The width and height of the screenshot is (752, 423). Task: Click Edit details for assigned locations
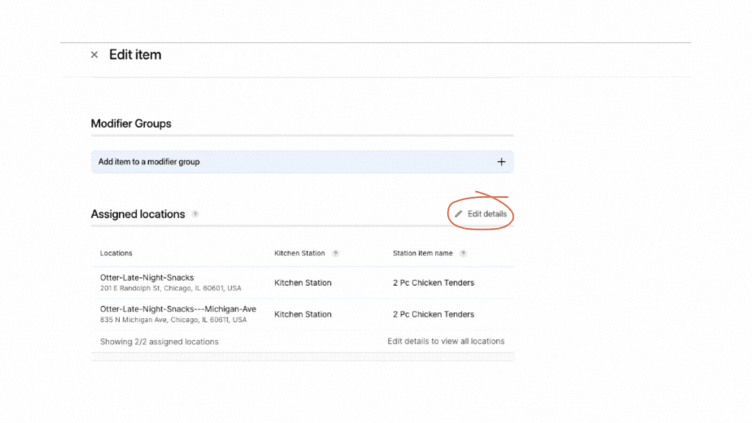click(480, 214)
